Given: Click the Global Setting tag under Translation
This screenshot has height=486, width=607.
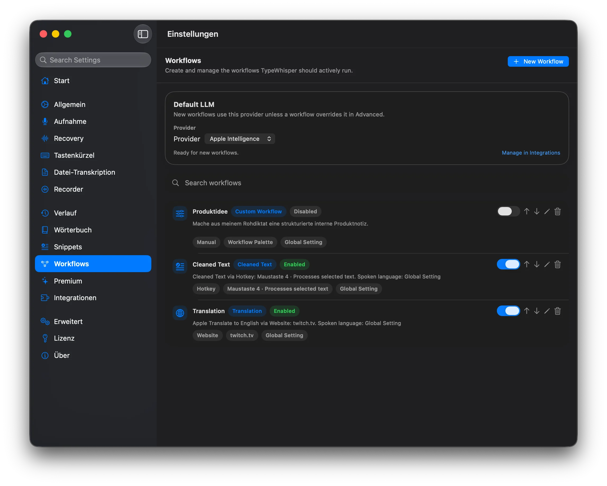Looking at the screenshot, I should (x=284, y=335).
